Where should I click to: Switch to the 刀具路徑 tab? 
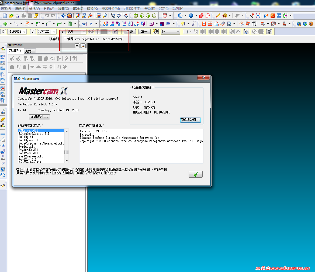tap(15, 51)
